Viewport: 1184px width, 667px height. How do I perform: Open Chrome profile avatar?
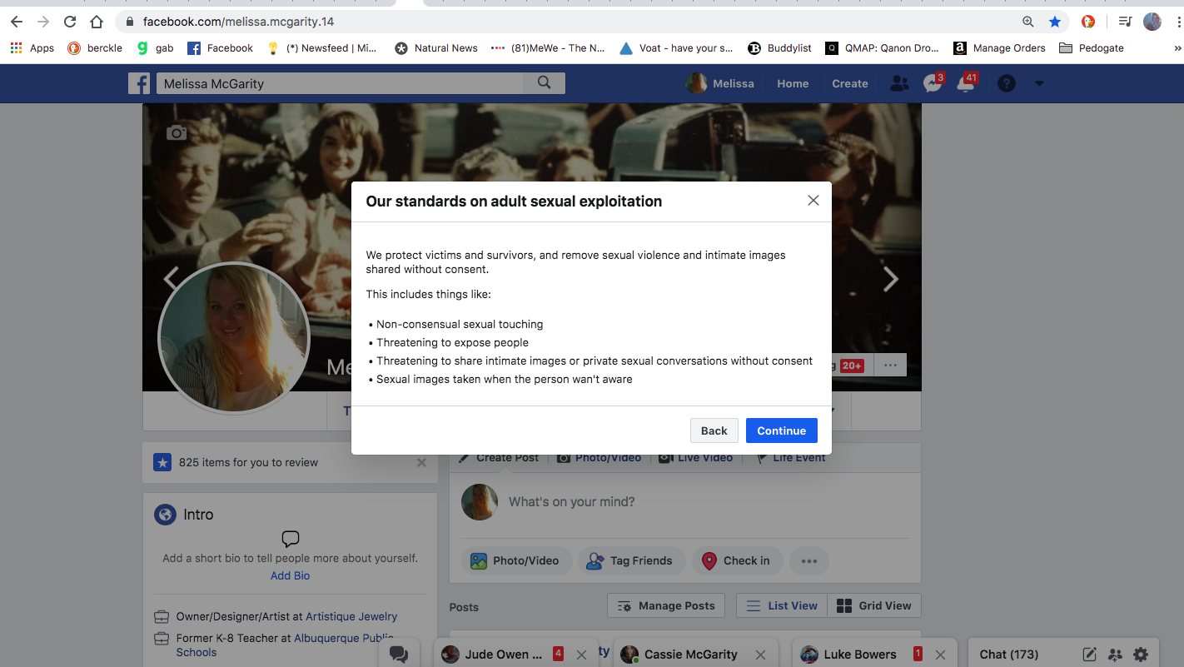(1152, 22)
